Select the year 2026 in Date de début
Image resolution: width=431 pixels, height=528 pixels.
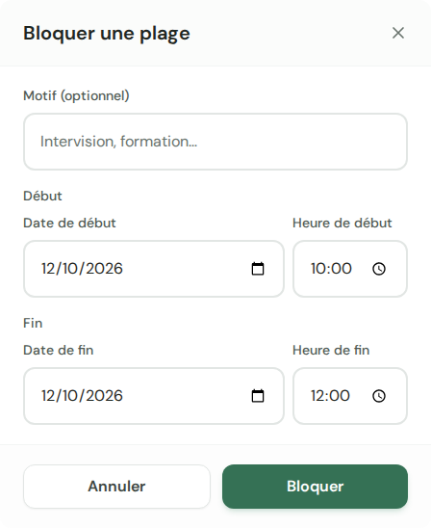point(104,269)
